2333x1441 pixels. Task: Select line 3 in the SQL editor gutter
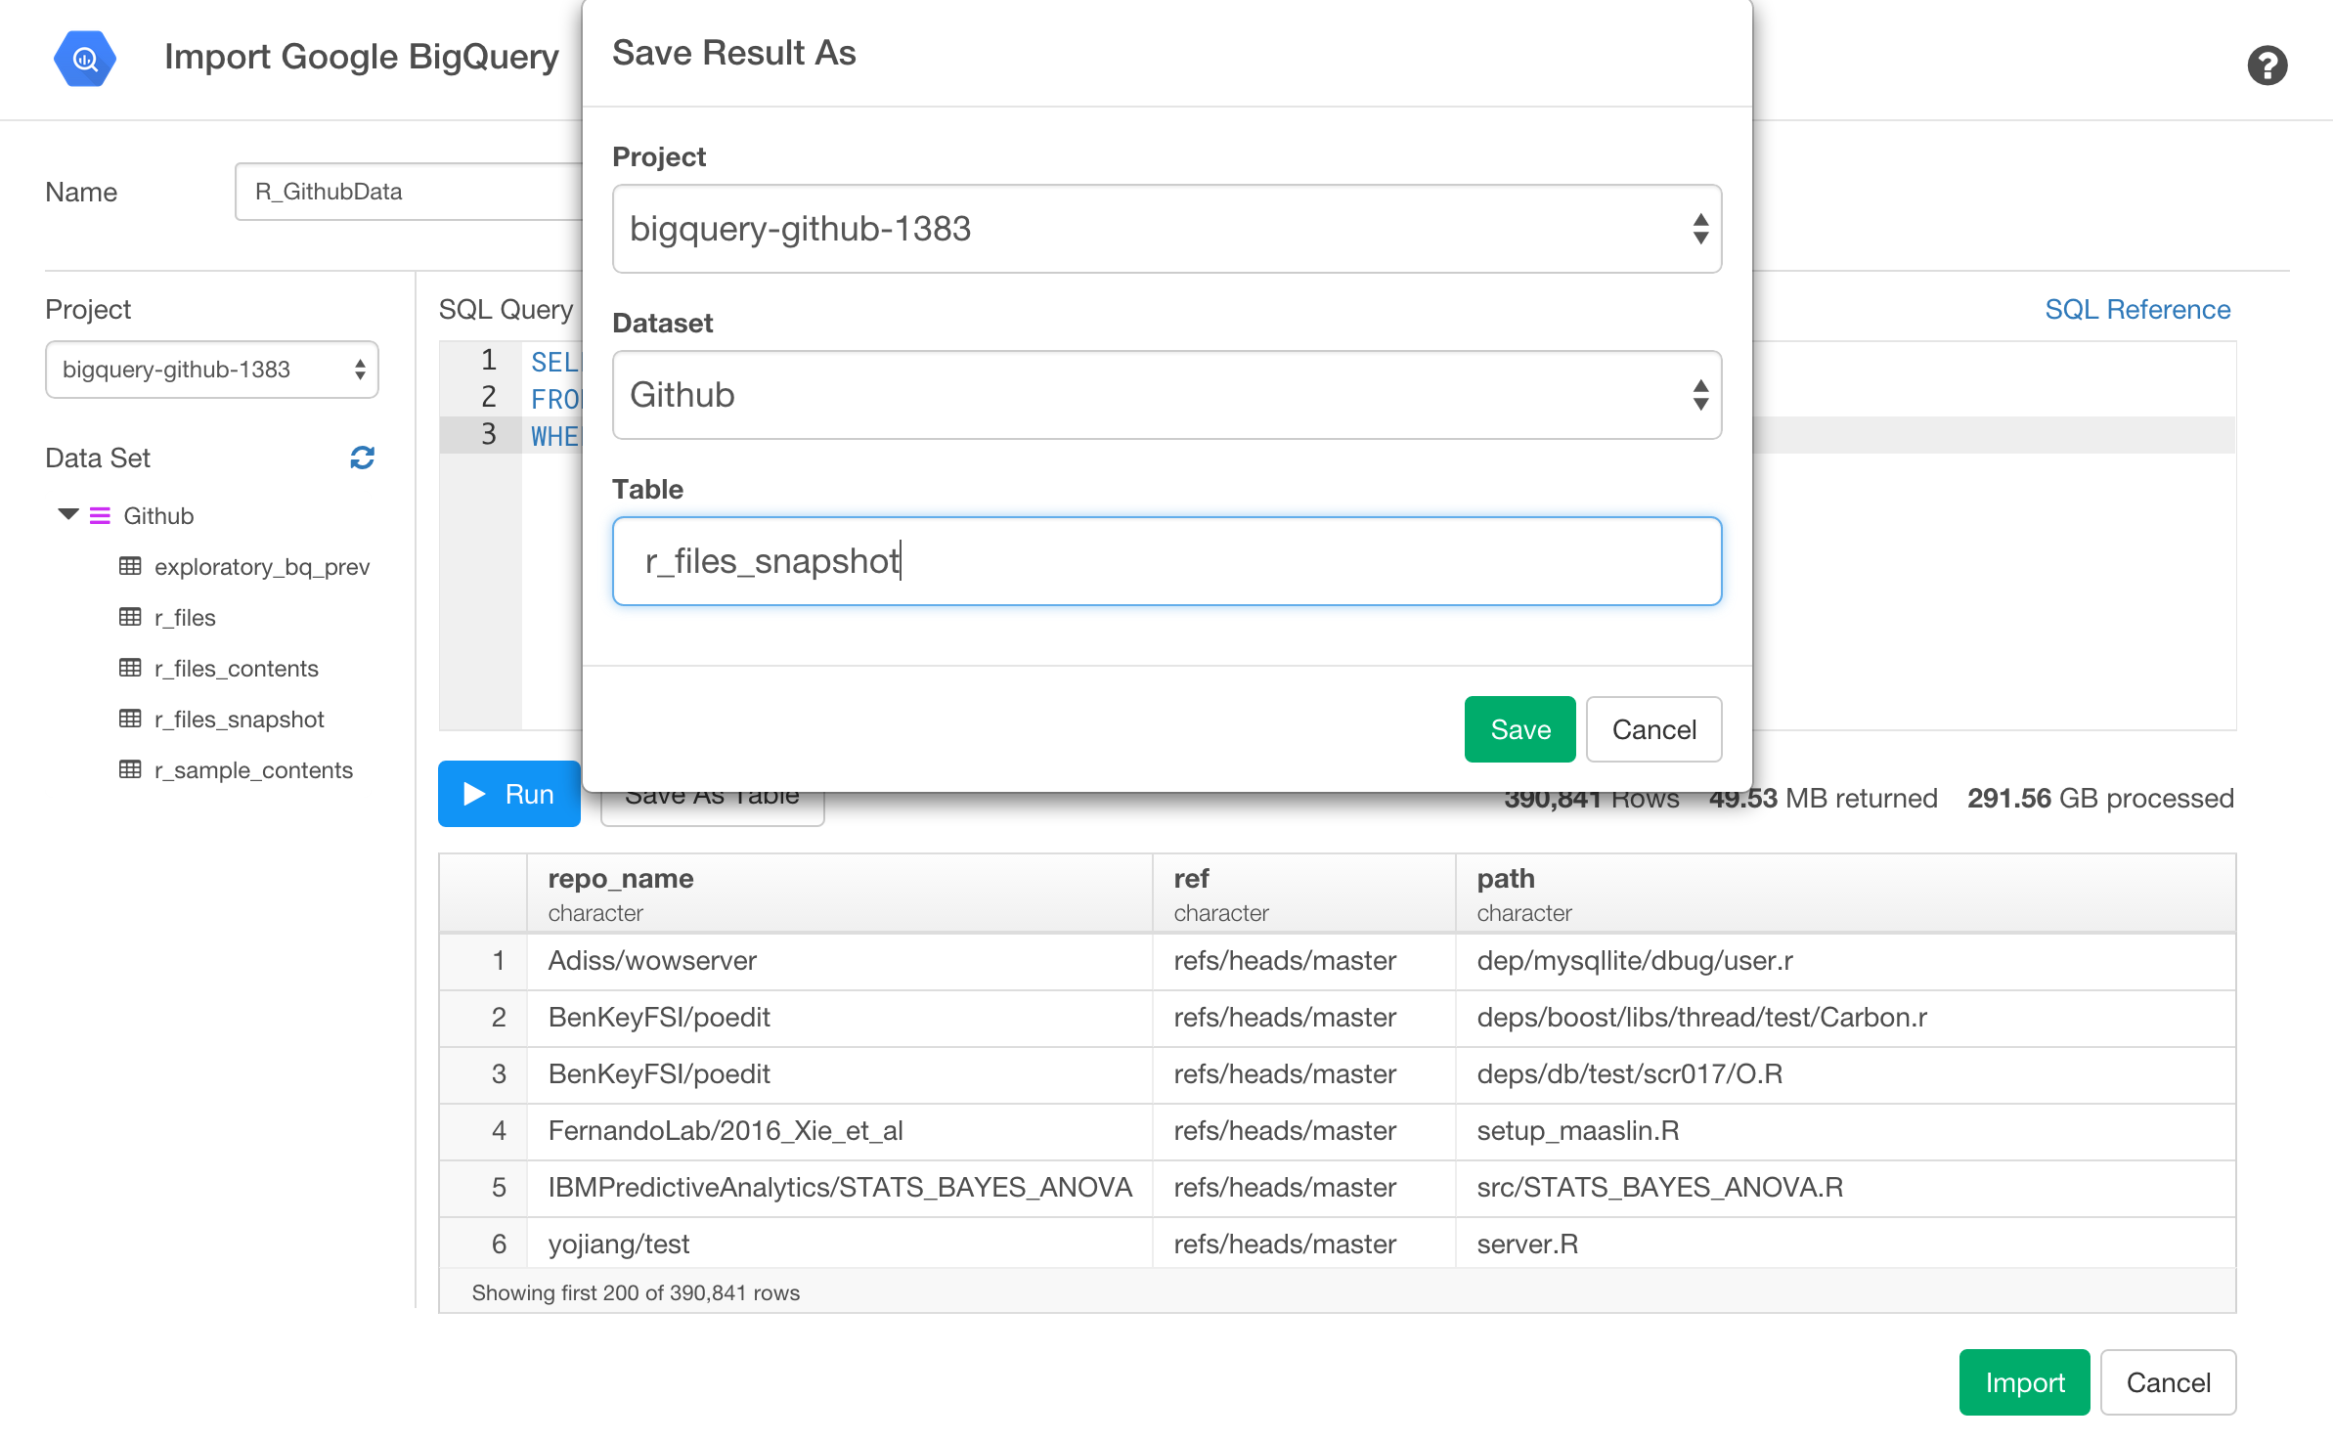click(488, 435)
